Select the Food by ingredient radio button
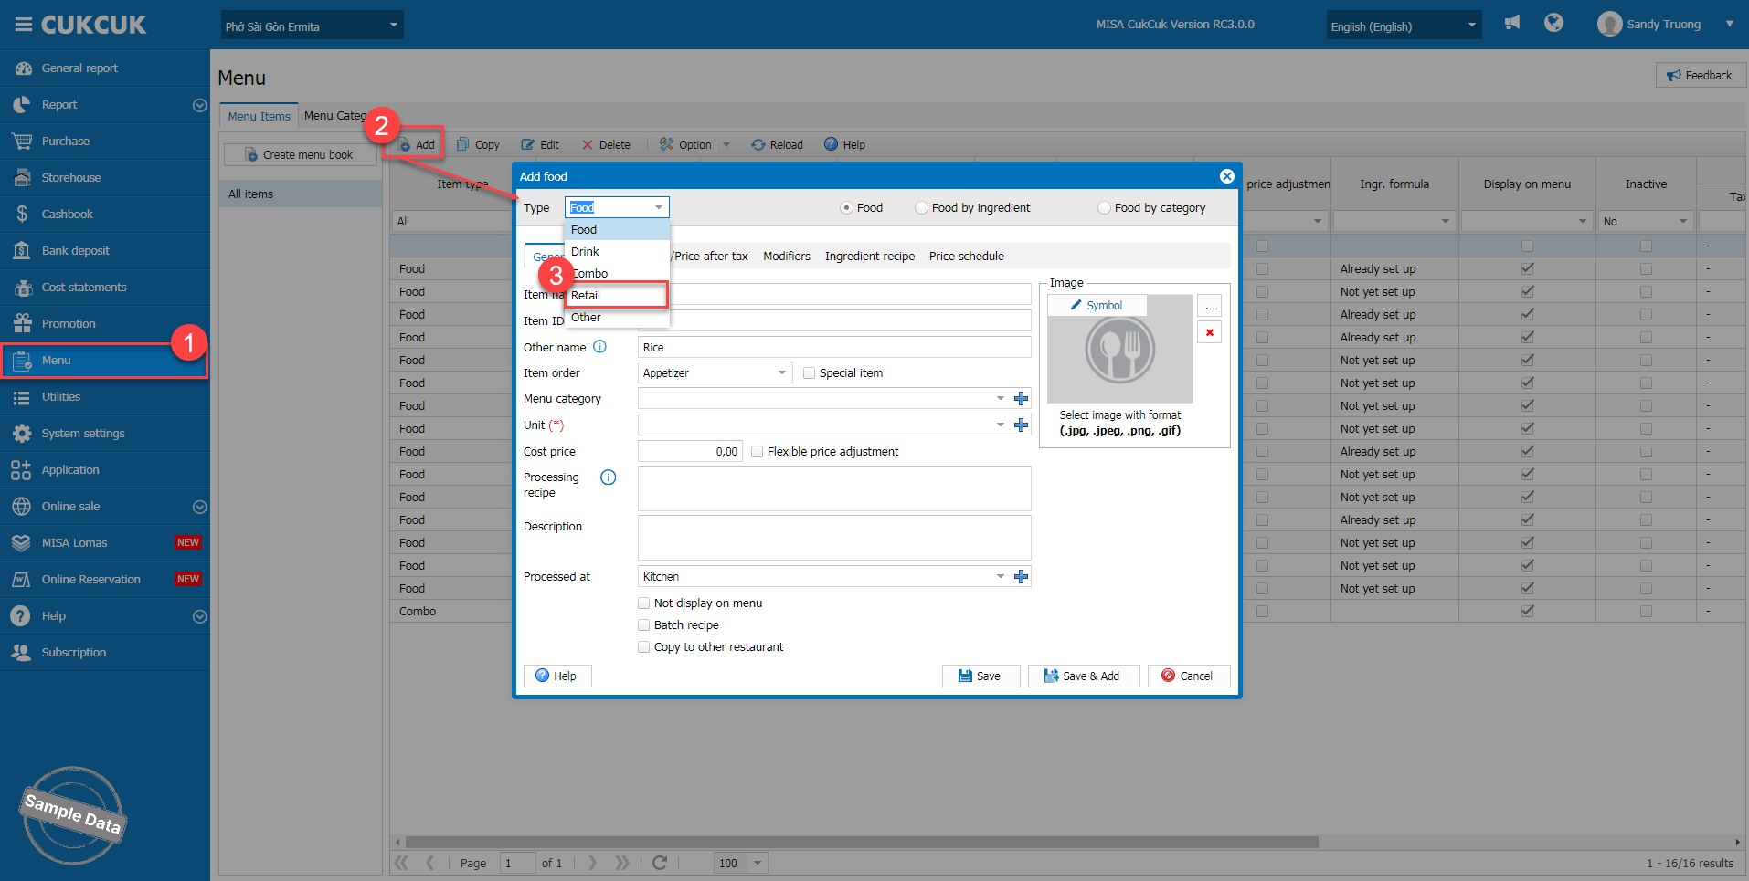 (921, 208)
